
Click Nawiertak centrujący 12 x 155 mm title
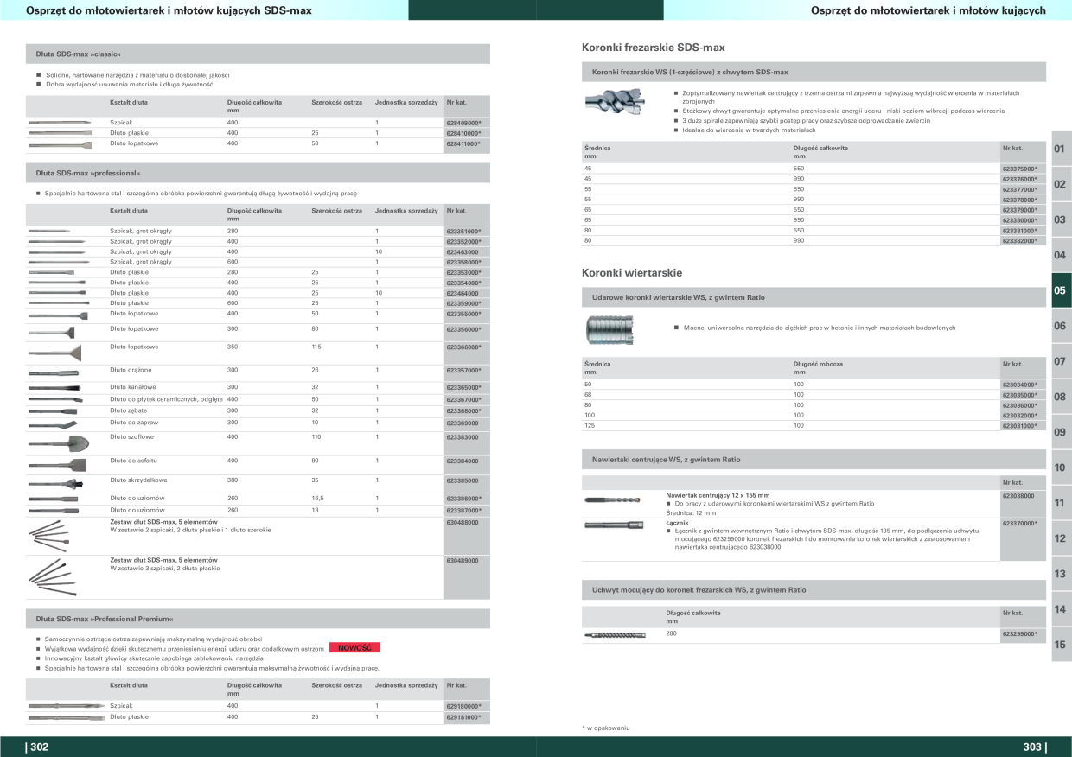718,496
